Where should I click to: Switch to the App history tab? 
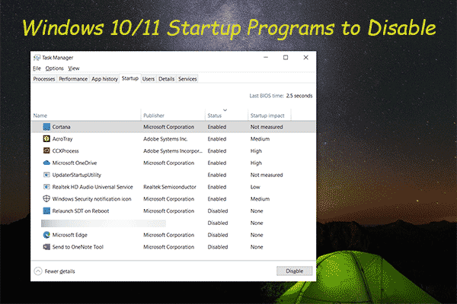(104, 79)
